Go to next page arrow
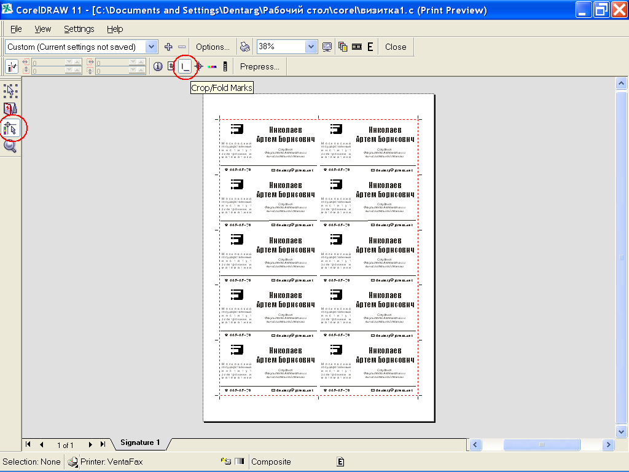Viewport: 629px width, 472px height. [90, 444]
